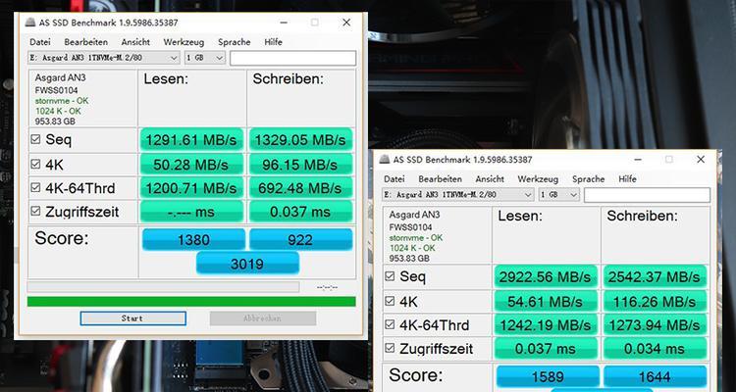Toggle the 4K-64Thrd checkbox in the right window

click(x=390, y=324)
